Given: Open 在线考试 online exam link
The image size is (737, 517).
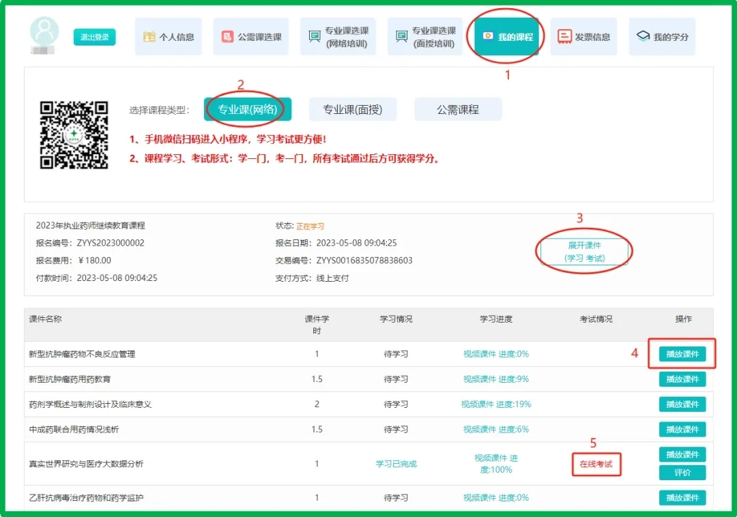Looking at the screenshot, I should tap(596, 464).
